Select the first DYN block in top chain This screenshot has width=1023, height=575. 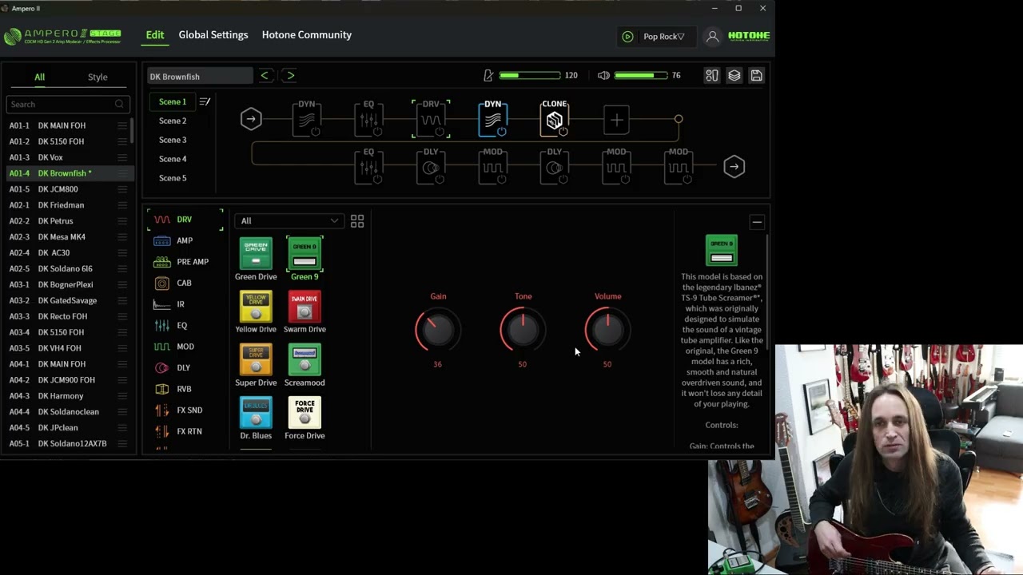click(307, 120)
